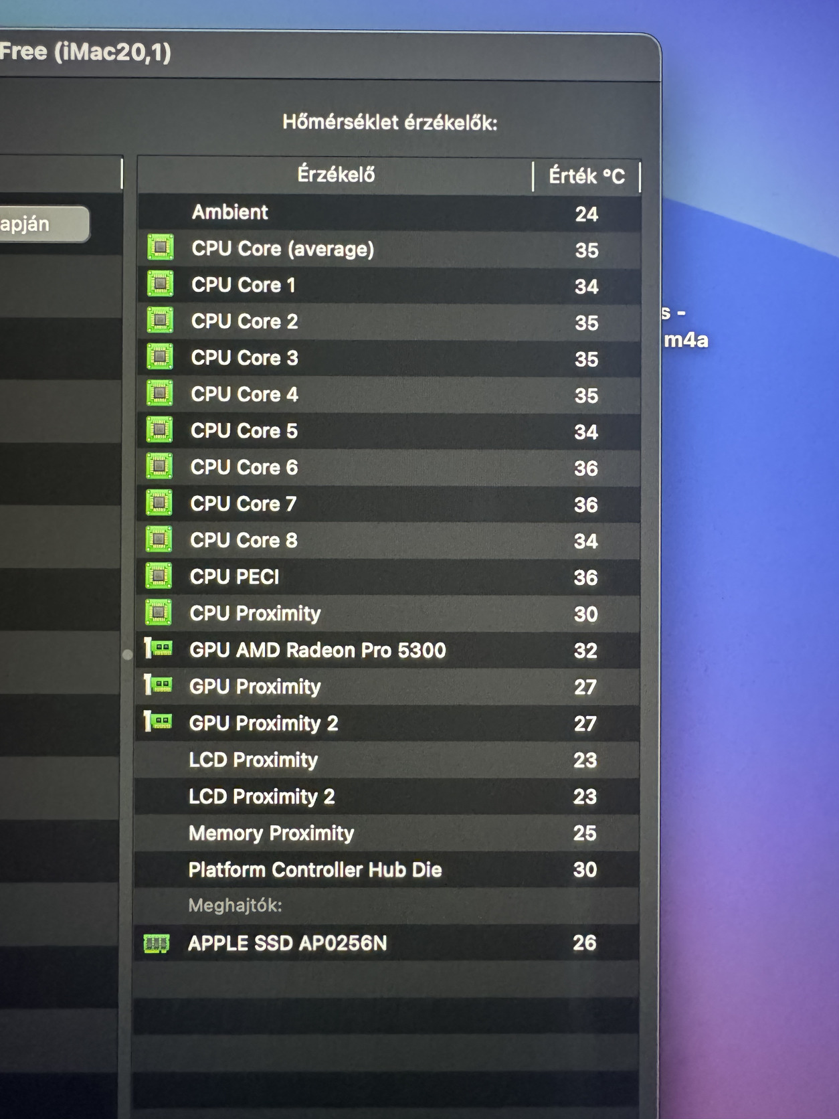The width and height of the screenshot is (839, 1119).
Task: Click the CPU Core (average) chip icon
Action: [161, 248]
